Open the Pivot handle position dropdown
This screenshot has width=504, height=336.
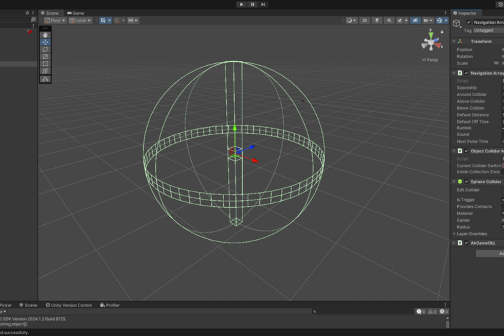pos(55,21)
